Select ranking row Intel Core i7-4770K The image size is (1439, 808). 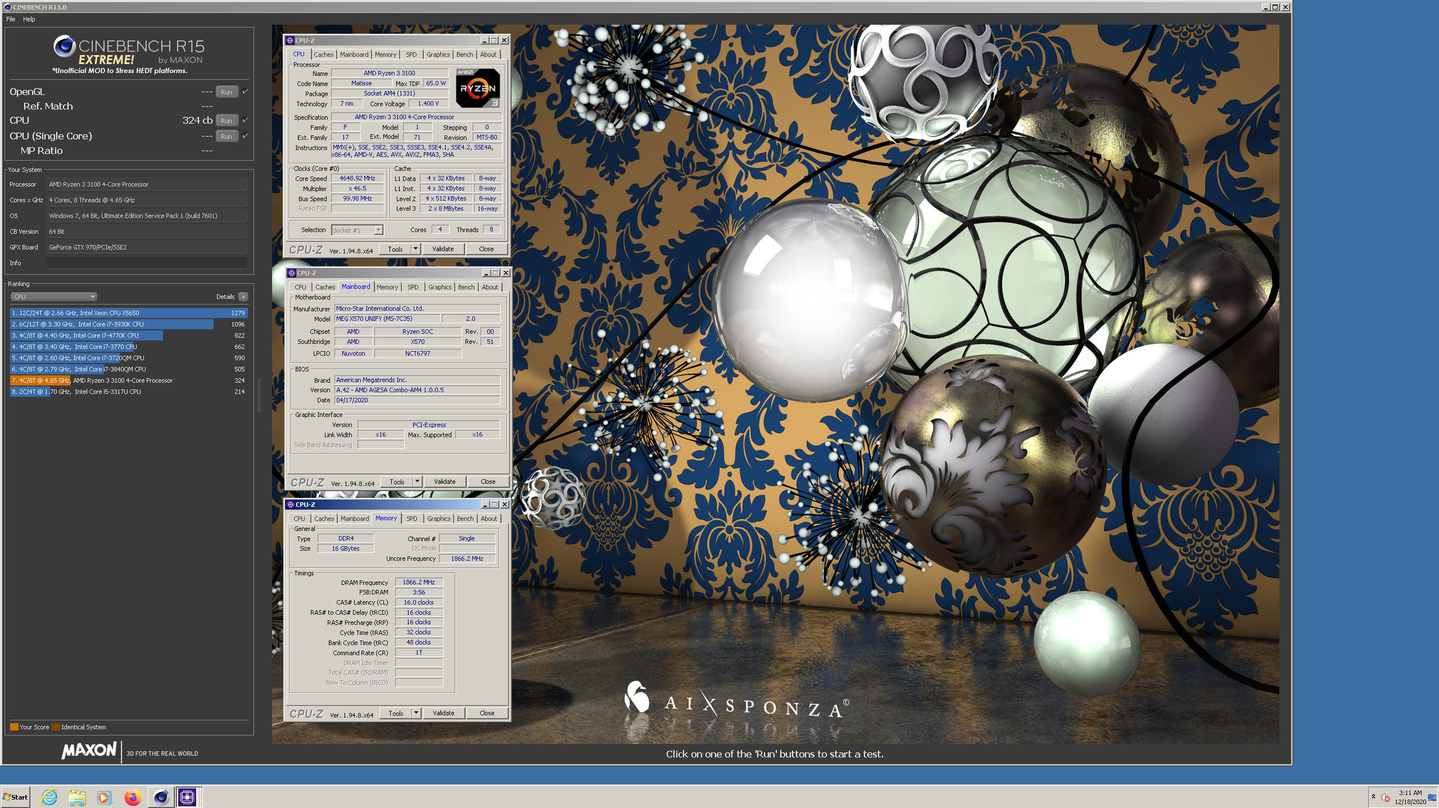[129, 335]
